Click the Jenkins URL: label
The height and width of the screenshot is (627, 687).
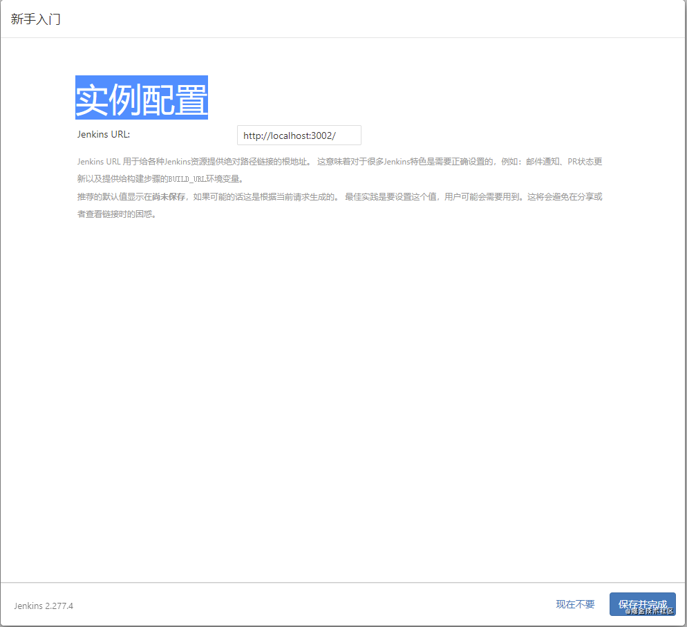click(104, 135)
